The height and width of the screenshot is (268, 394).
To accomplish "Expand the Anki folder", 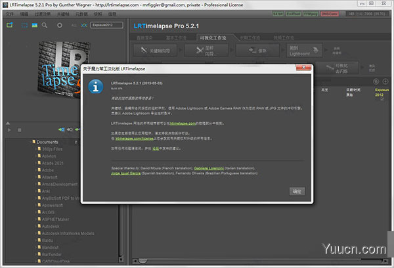I will pos(35,191).
